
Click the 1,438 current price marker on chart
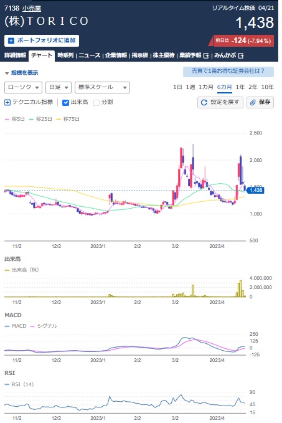[x=255, y=190]
